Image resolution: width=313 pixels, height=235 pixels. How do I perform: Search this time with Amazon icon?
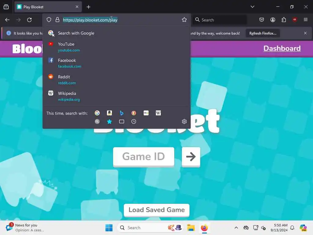coord(109,113)
